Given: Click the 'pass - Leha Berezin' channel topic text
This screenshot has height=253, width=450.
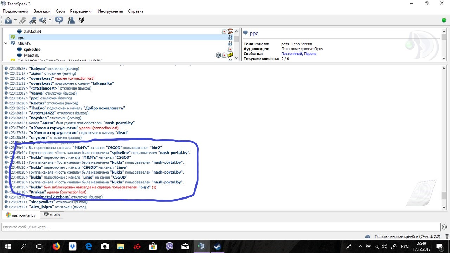Looking at the screenshot, I should coord(297,44).
